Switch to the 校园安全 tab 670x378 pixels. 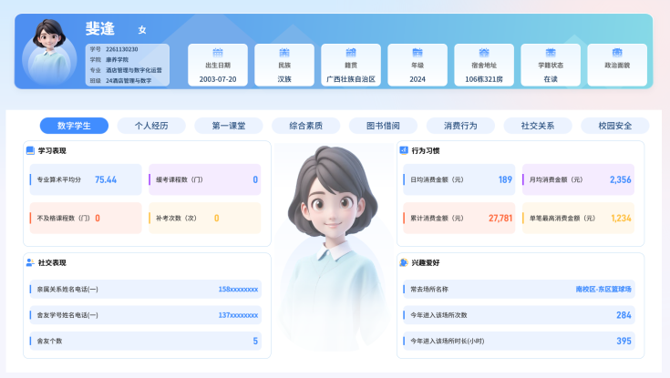point(614,126)
